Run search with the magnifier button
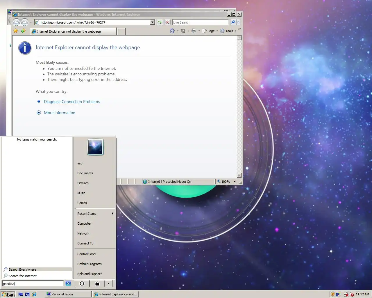This screenshot has width=372, height=298. [233, 22]
